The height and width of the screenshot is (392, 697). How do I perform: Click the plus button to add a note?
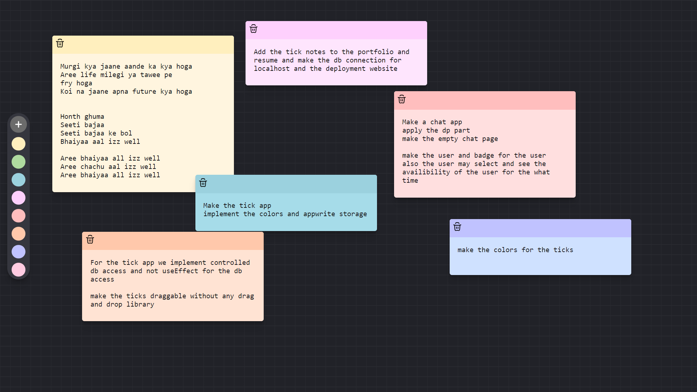click(19, 125)
